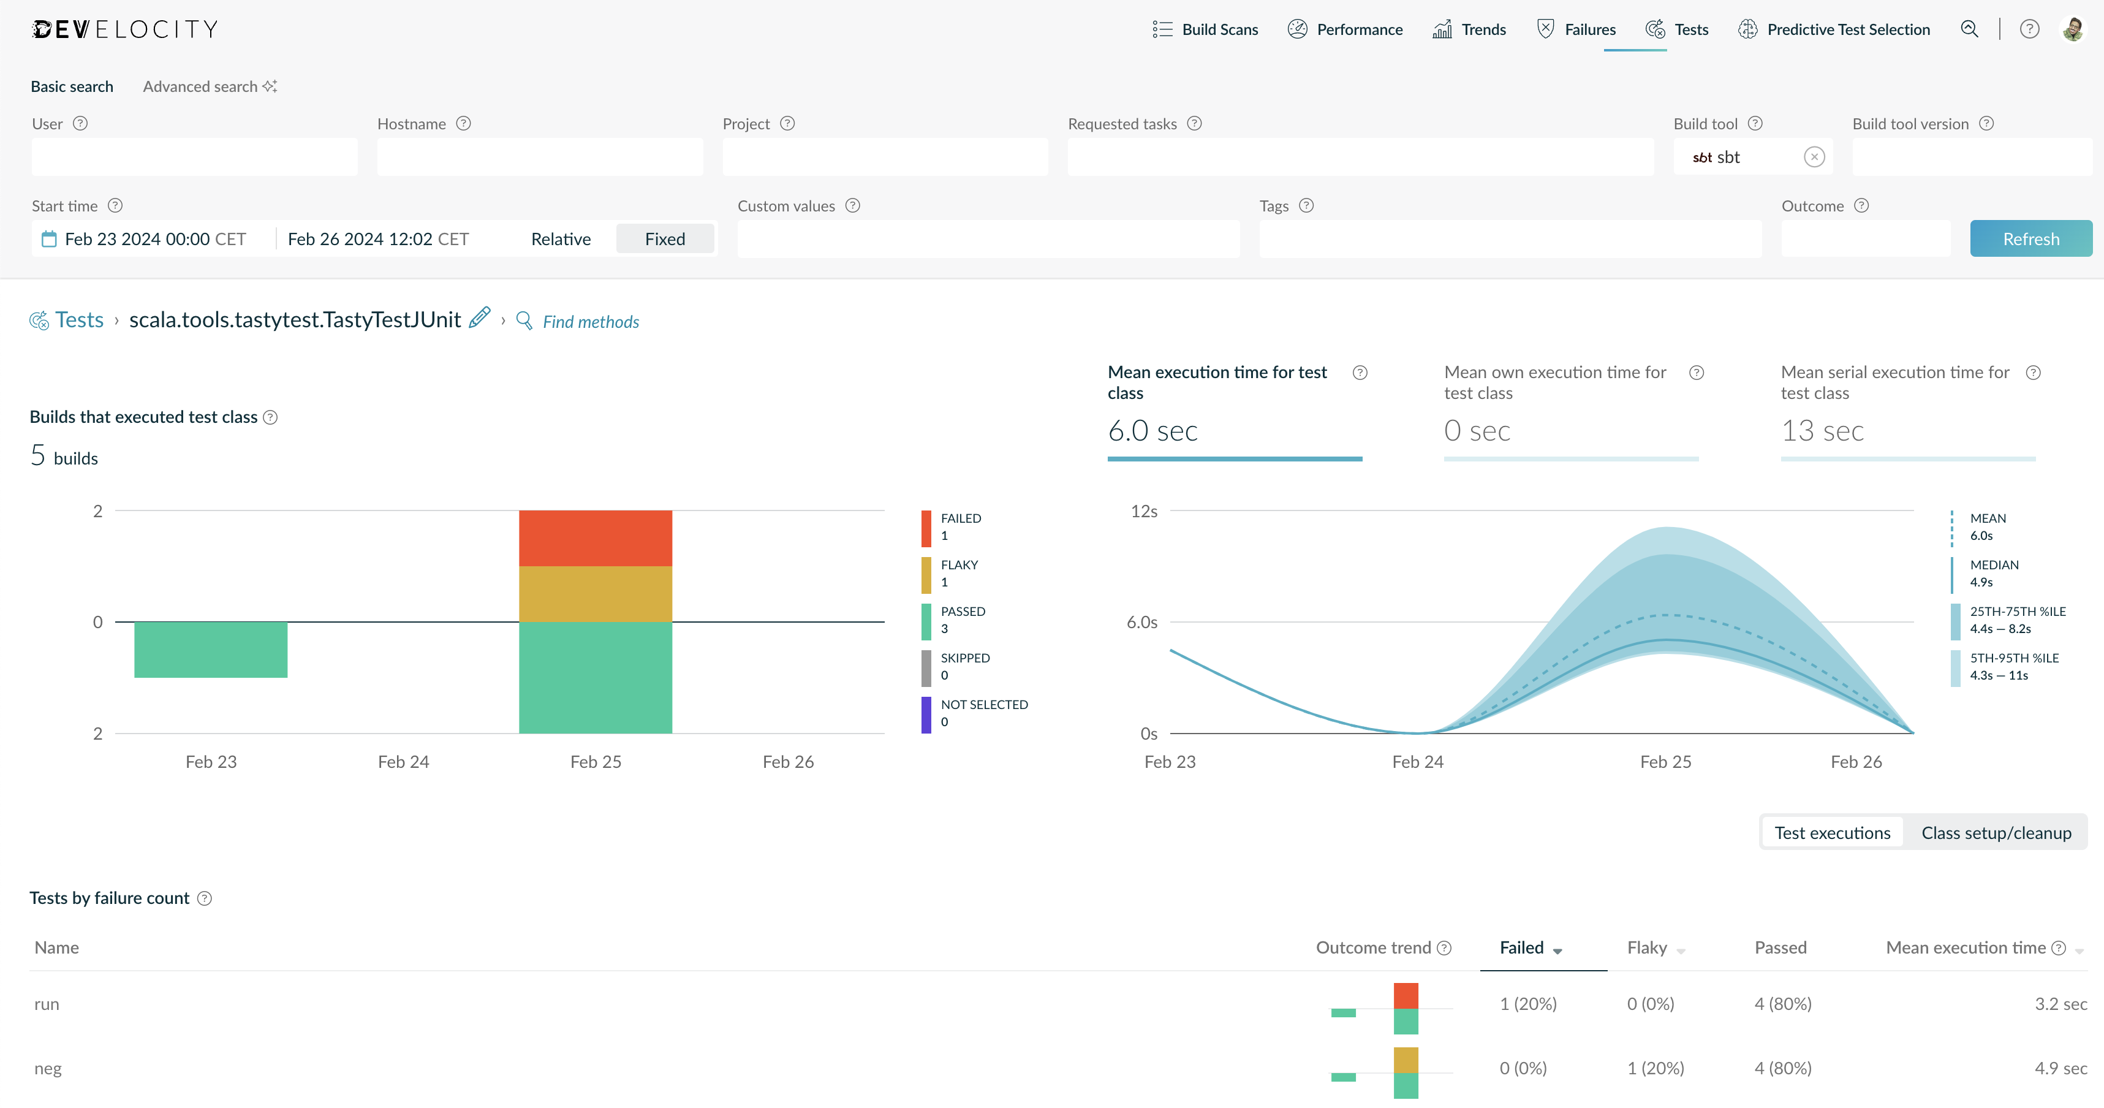Clear the sbt build tool filter
2104x1108 pixels.
pyautogui.click(x=1814, y=157)
